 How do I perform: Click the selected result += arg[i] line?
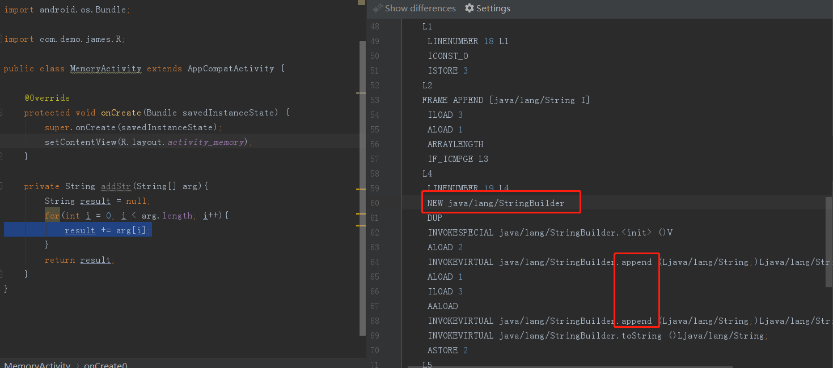click(x=108, y=230)
